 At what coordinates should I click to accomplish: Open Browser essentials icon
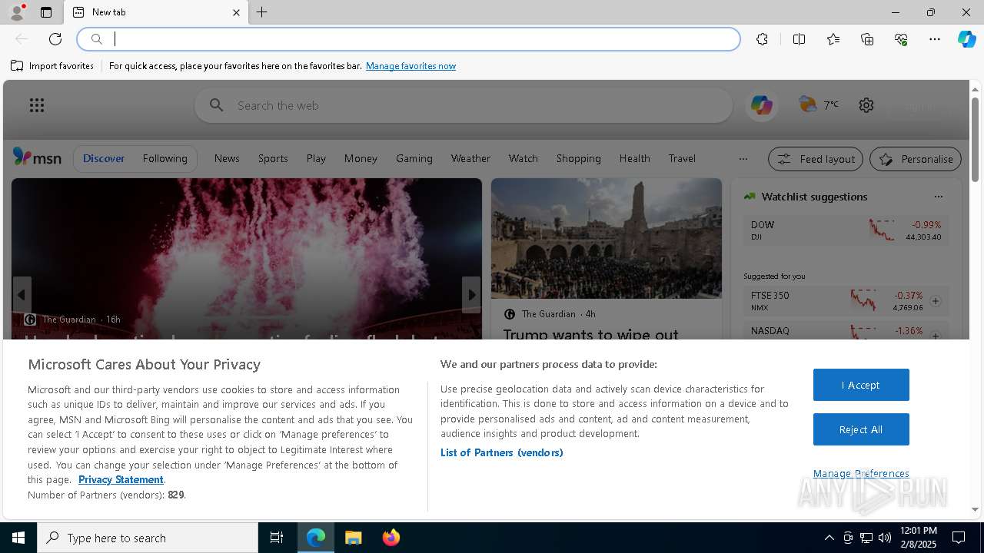901,39
